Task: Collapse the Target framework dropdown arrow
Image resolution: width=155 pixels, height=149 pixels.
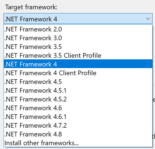Action: (148, 19)
